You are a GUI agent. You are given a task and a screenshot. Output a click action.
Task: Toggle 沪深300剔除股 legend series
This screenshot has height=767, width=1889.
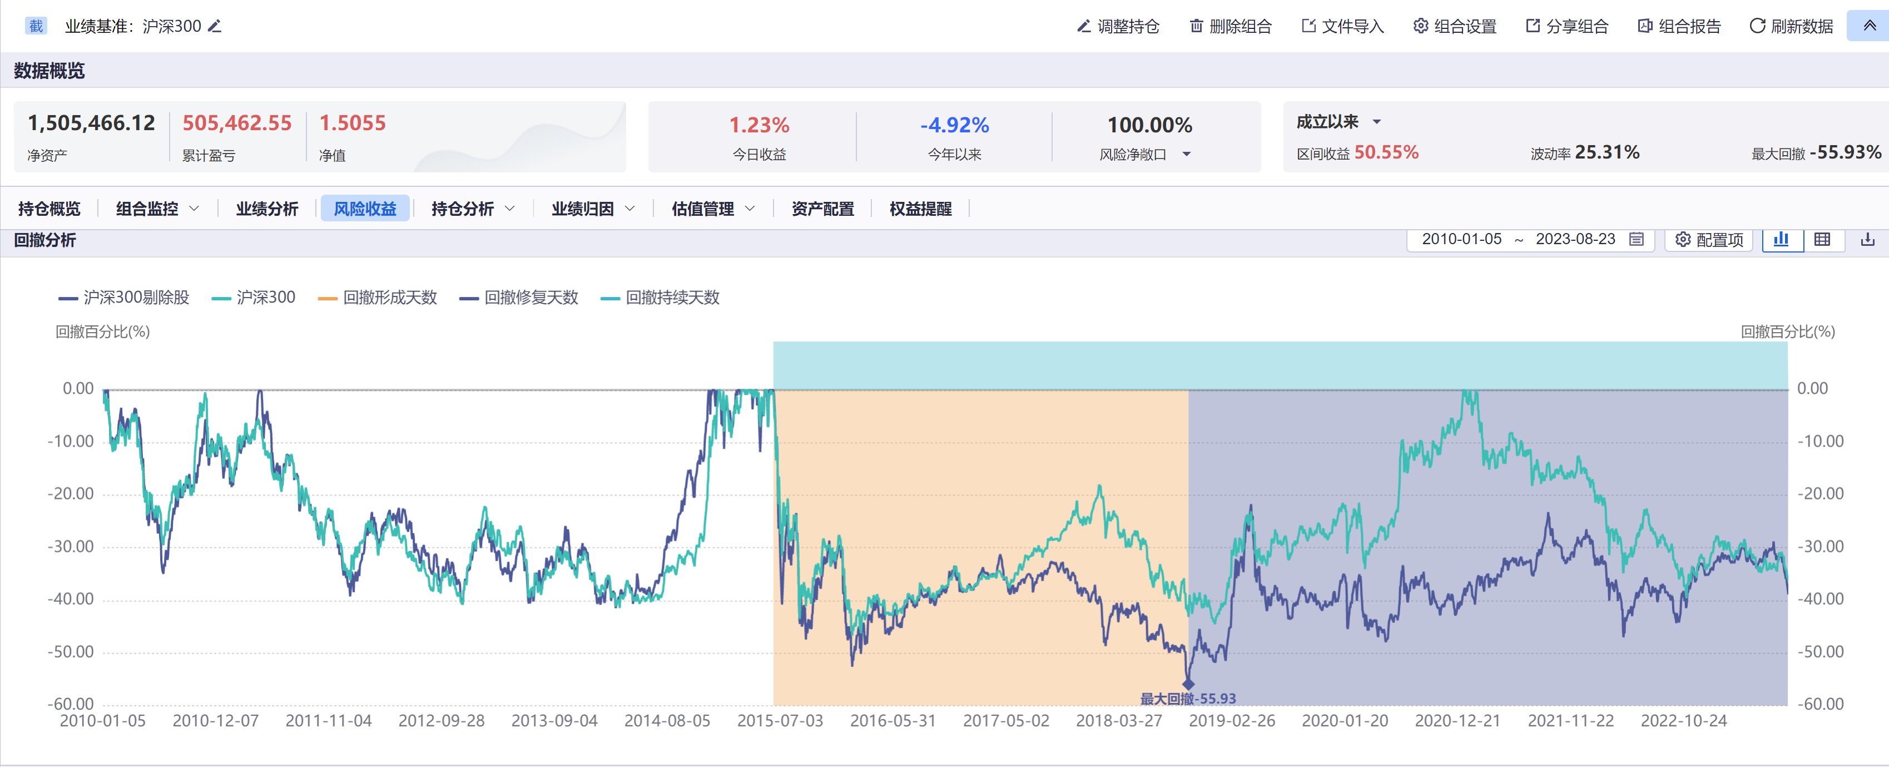click(124, 298)
